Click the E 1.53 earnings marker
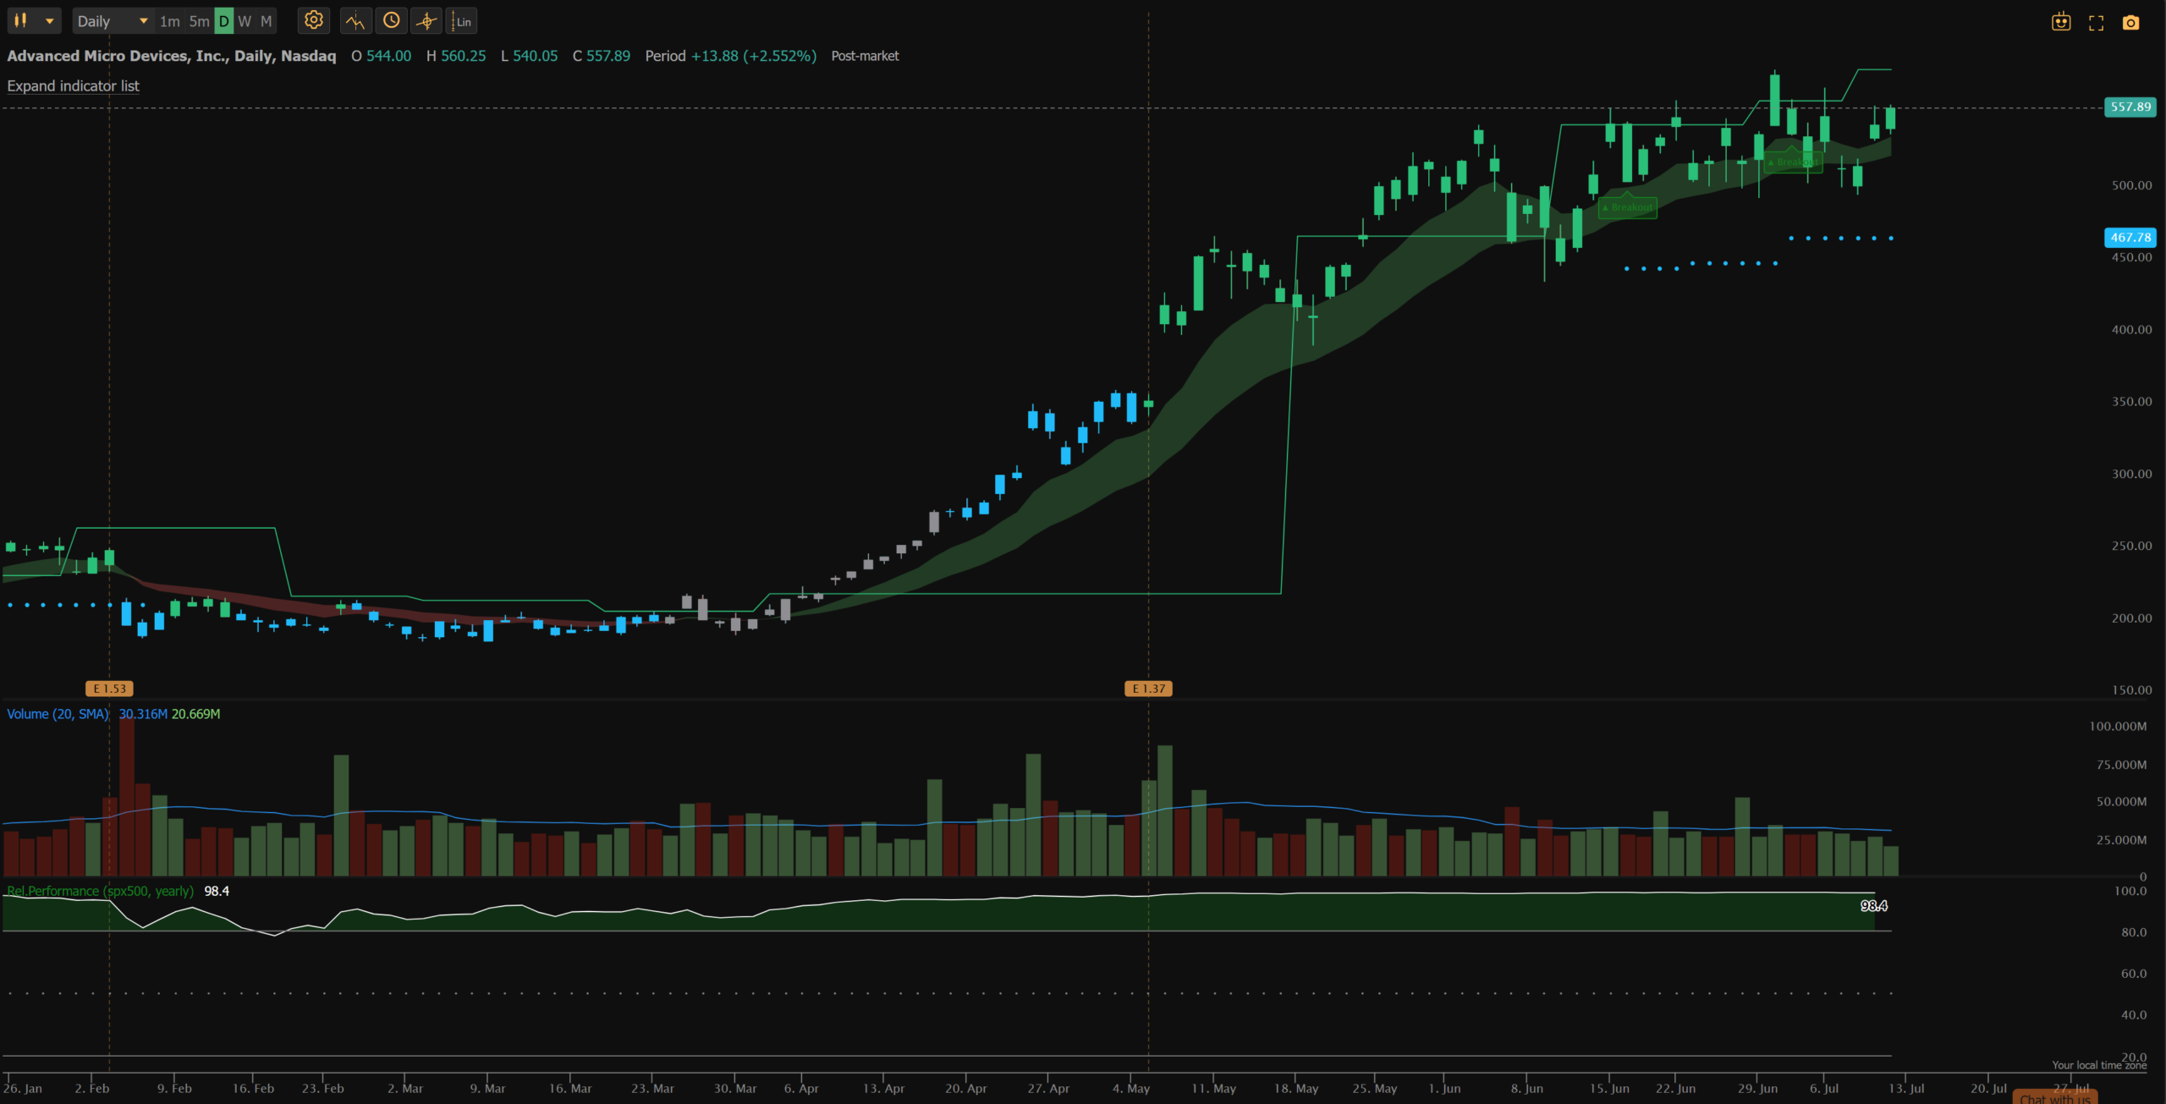The image size is (2166, 1104). pyautogui.click(x=109, y=689)
